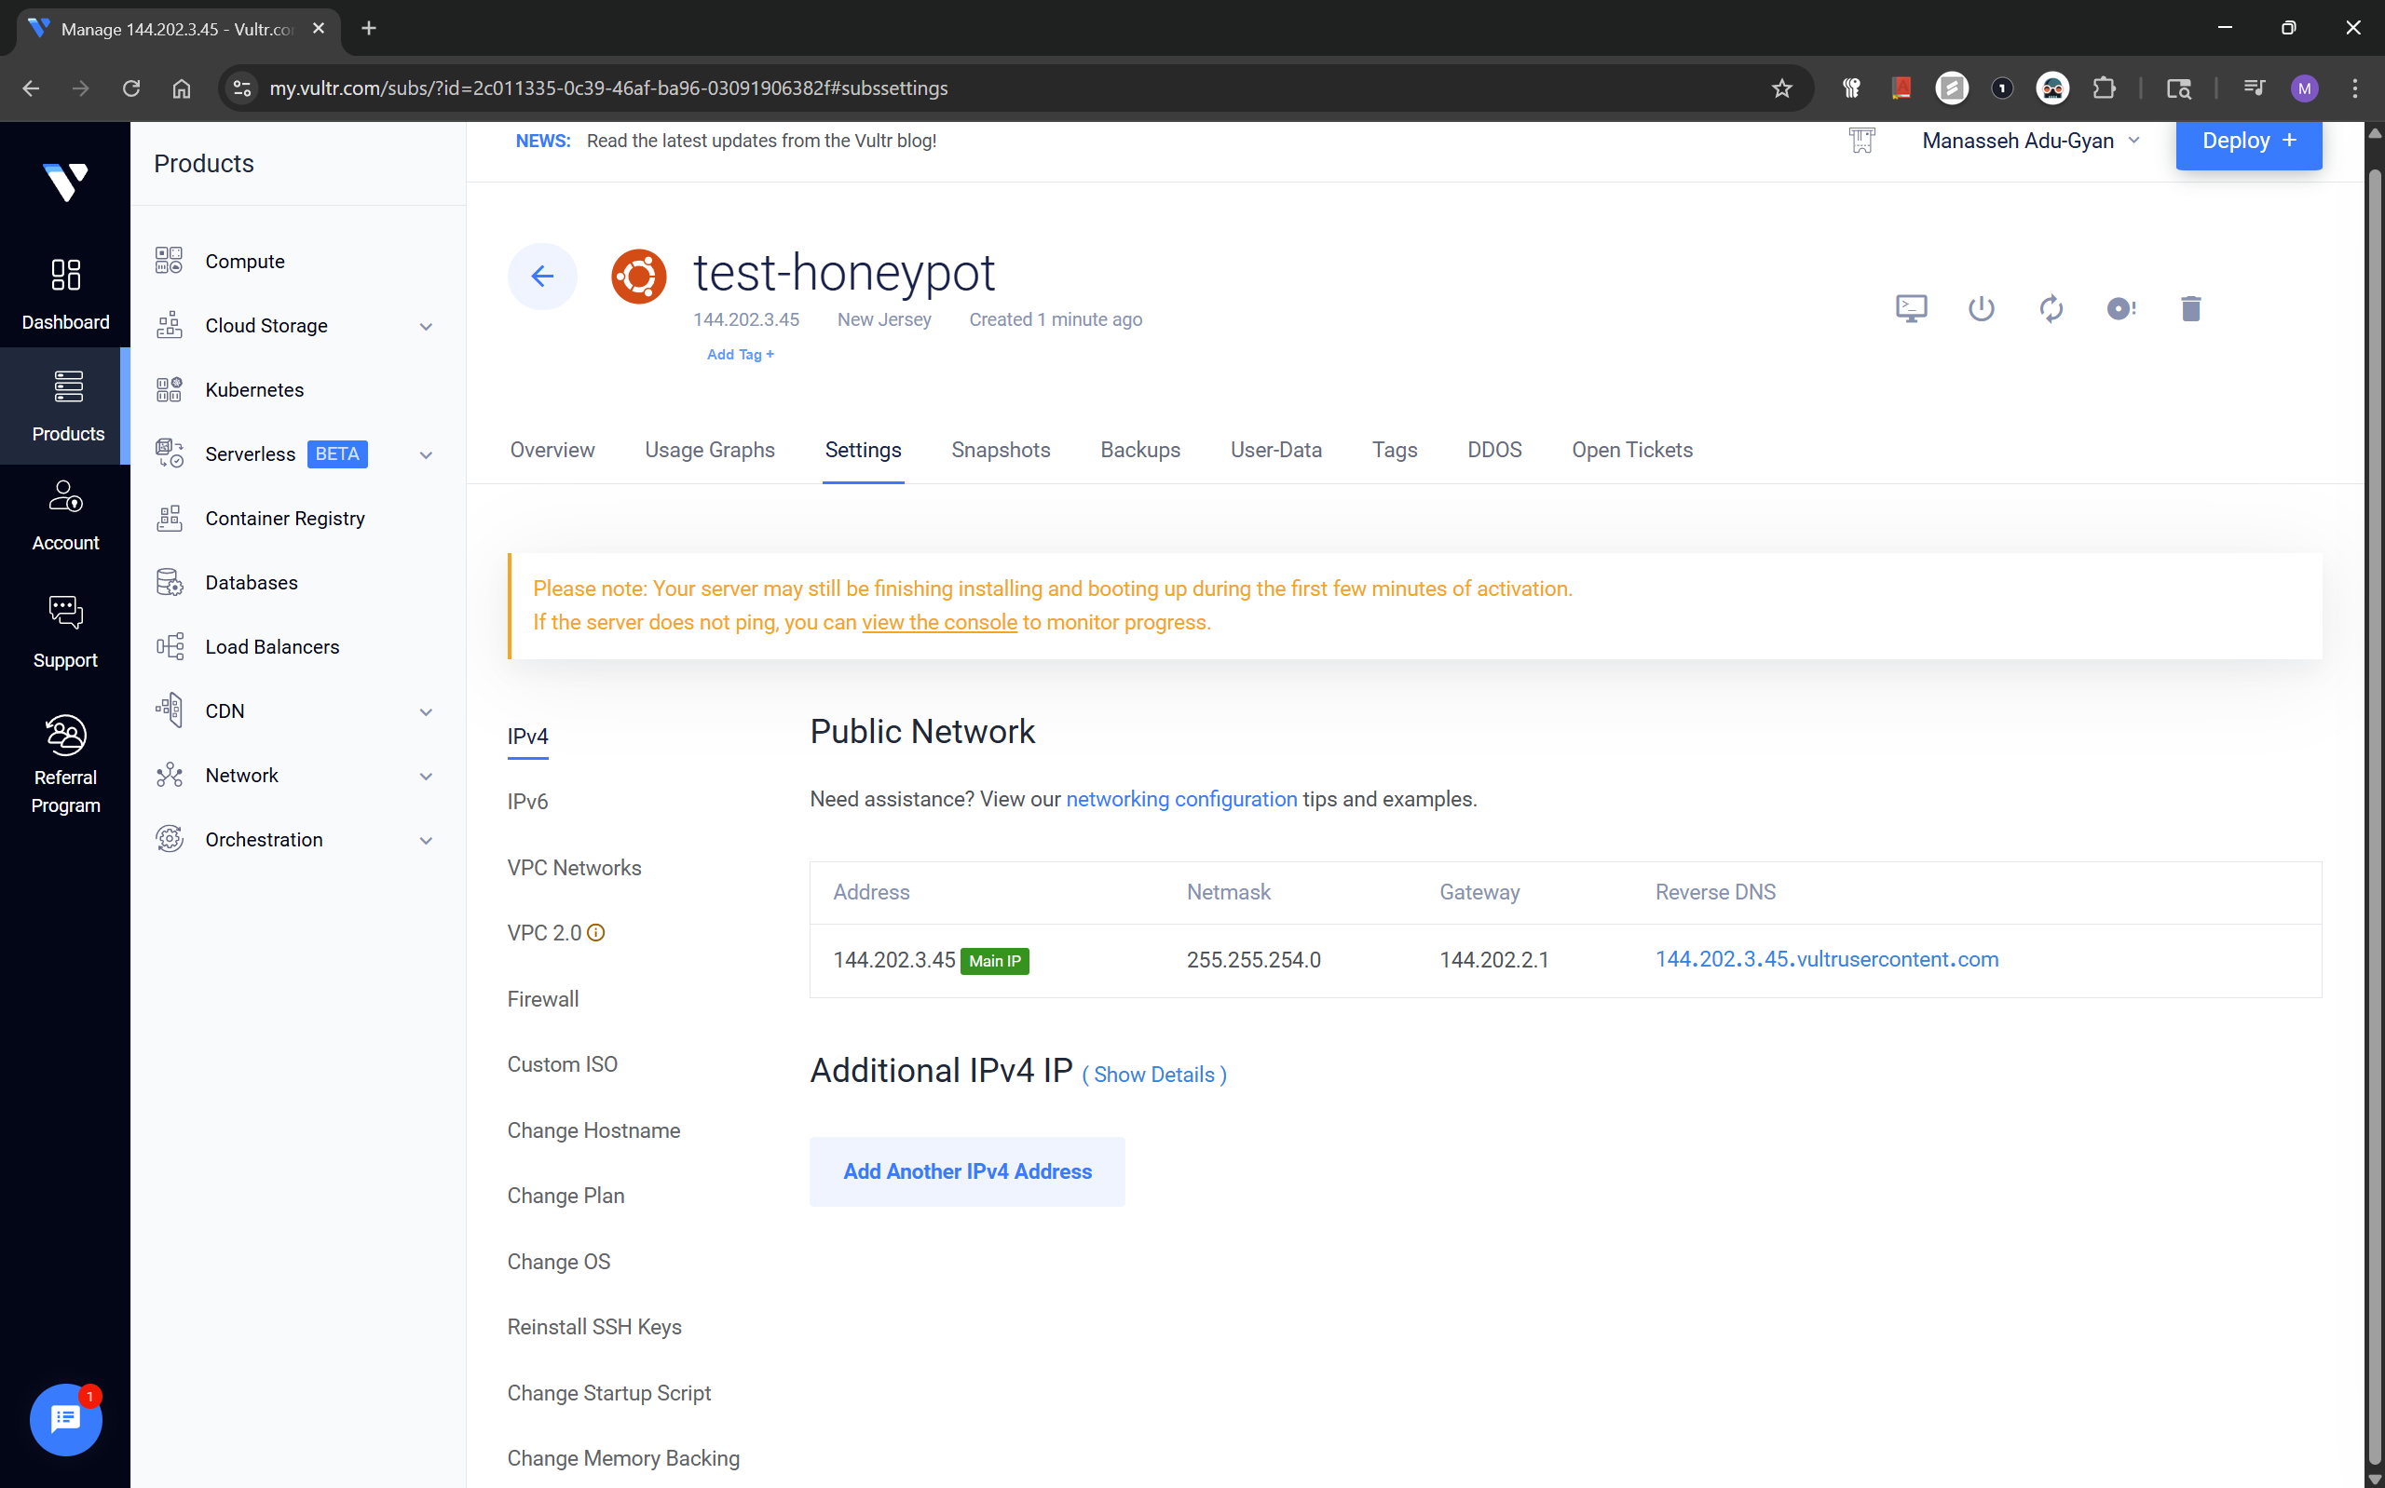Click Add Another IPv4 Address button
2385x1488 pixels.
[967, 1171]
